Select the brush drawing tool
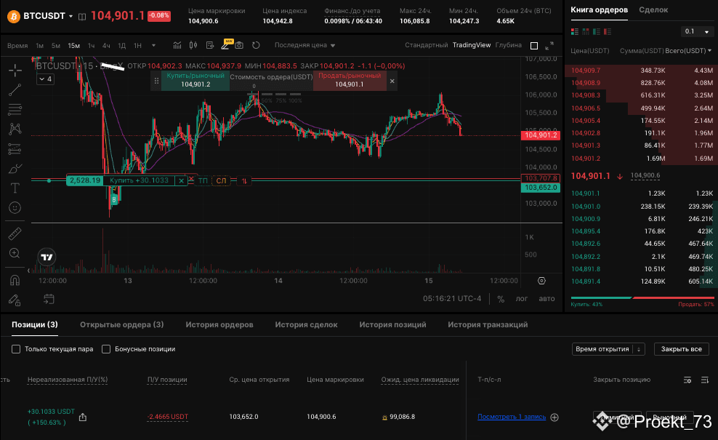The height and width of the screenshot is (440, 718). pos(15,169)
